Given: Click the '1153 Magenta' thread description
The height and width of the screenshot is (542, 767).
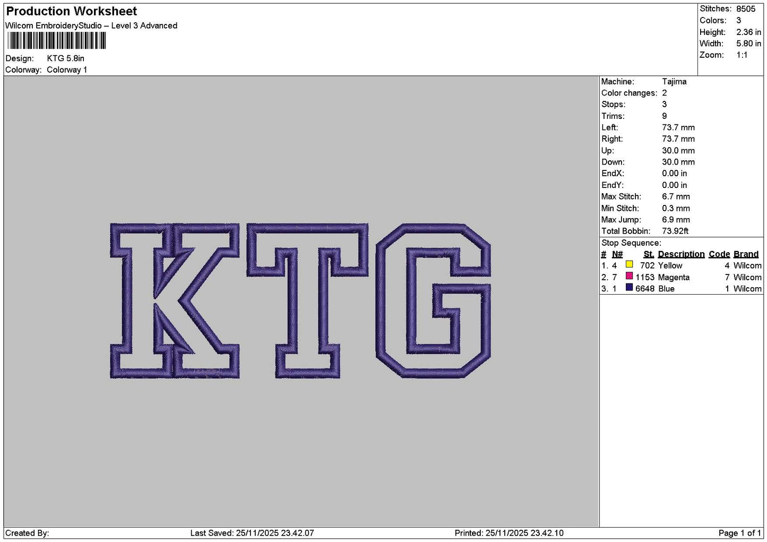Looking at the screenshot, I should 662,278.
